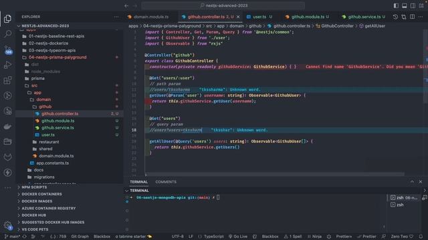The image size is (428, 240).
Task: Open the Manage gear icon
Action: [x=7, y=225]
